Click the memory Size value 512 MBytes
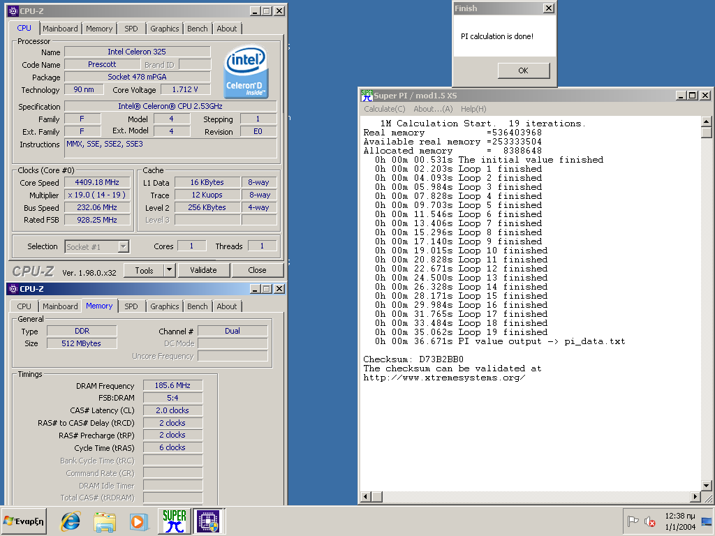This screenshot has width=715, height=536. 82,343
